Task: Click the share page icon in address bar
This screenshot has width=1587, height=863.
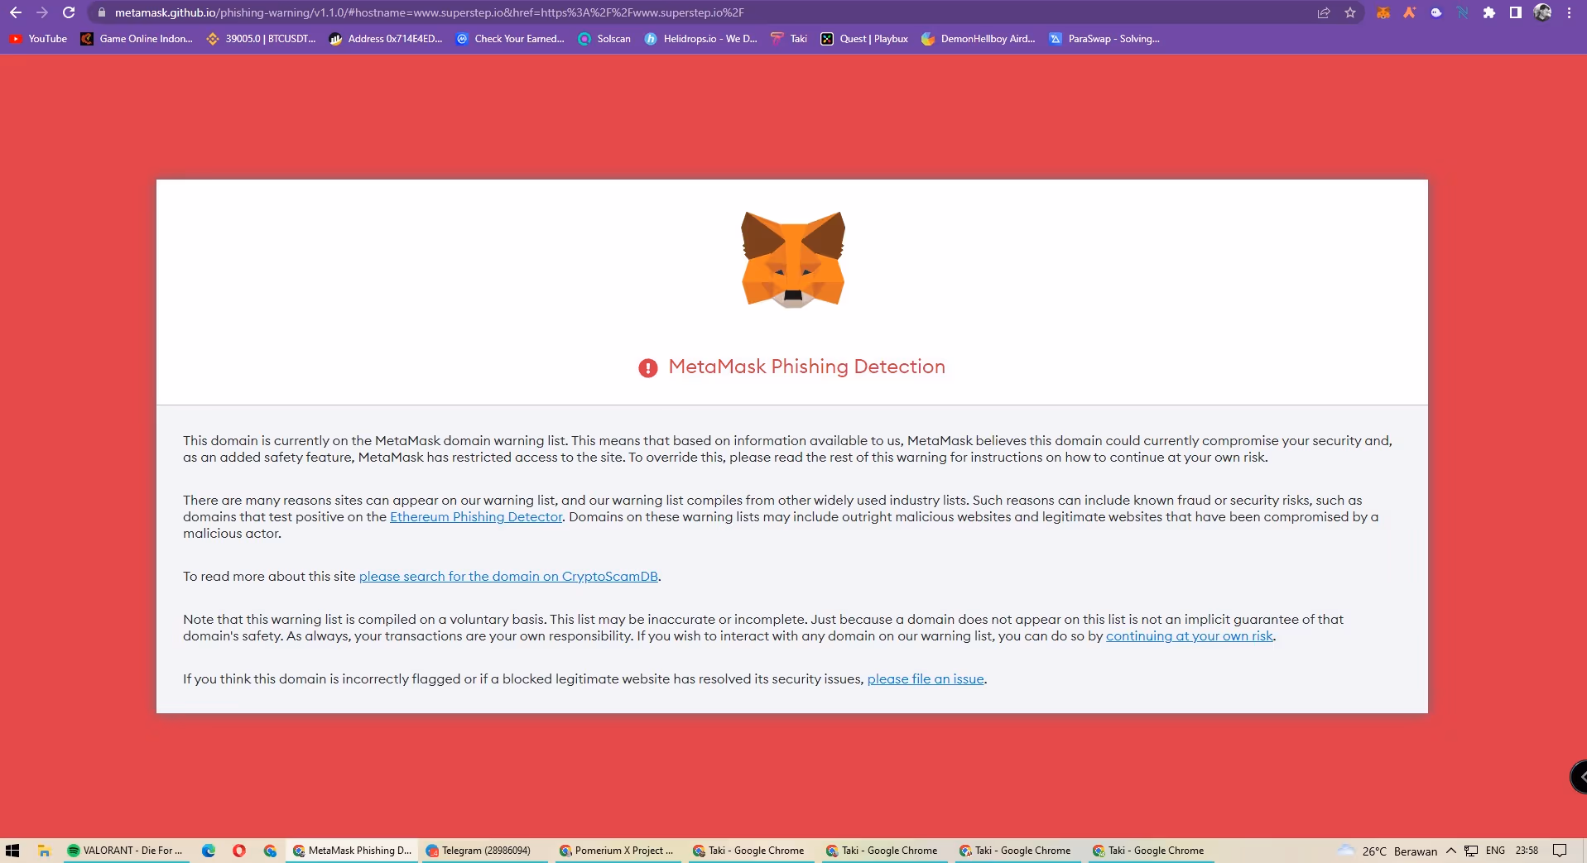Action: [1324, 12]
